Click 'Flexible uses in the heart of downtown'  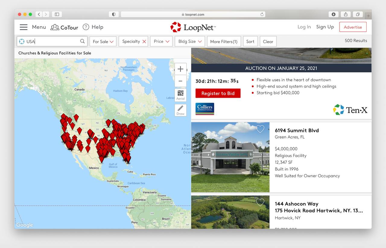coord(294,80)
